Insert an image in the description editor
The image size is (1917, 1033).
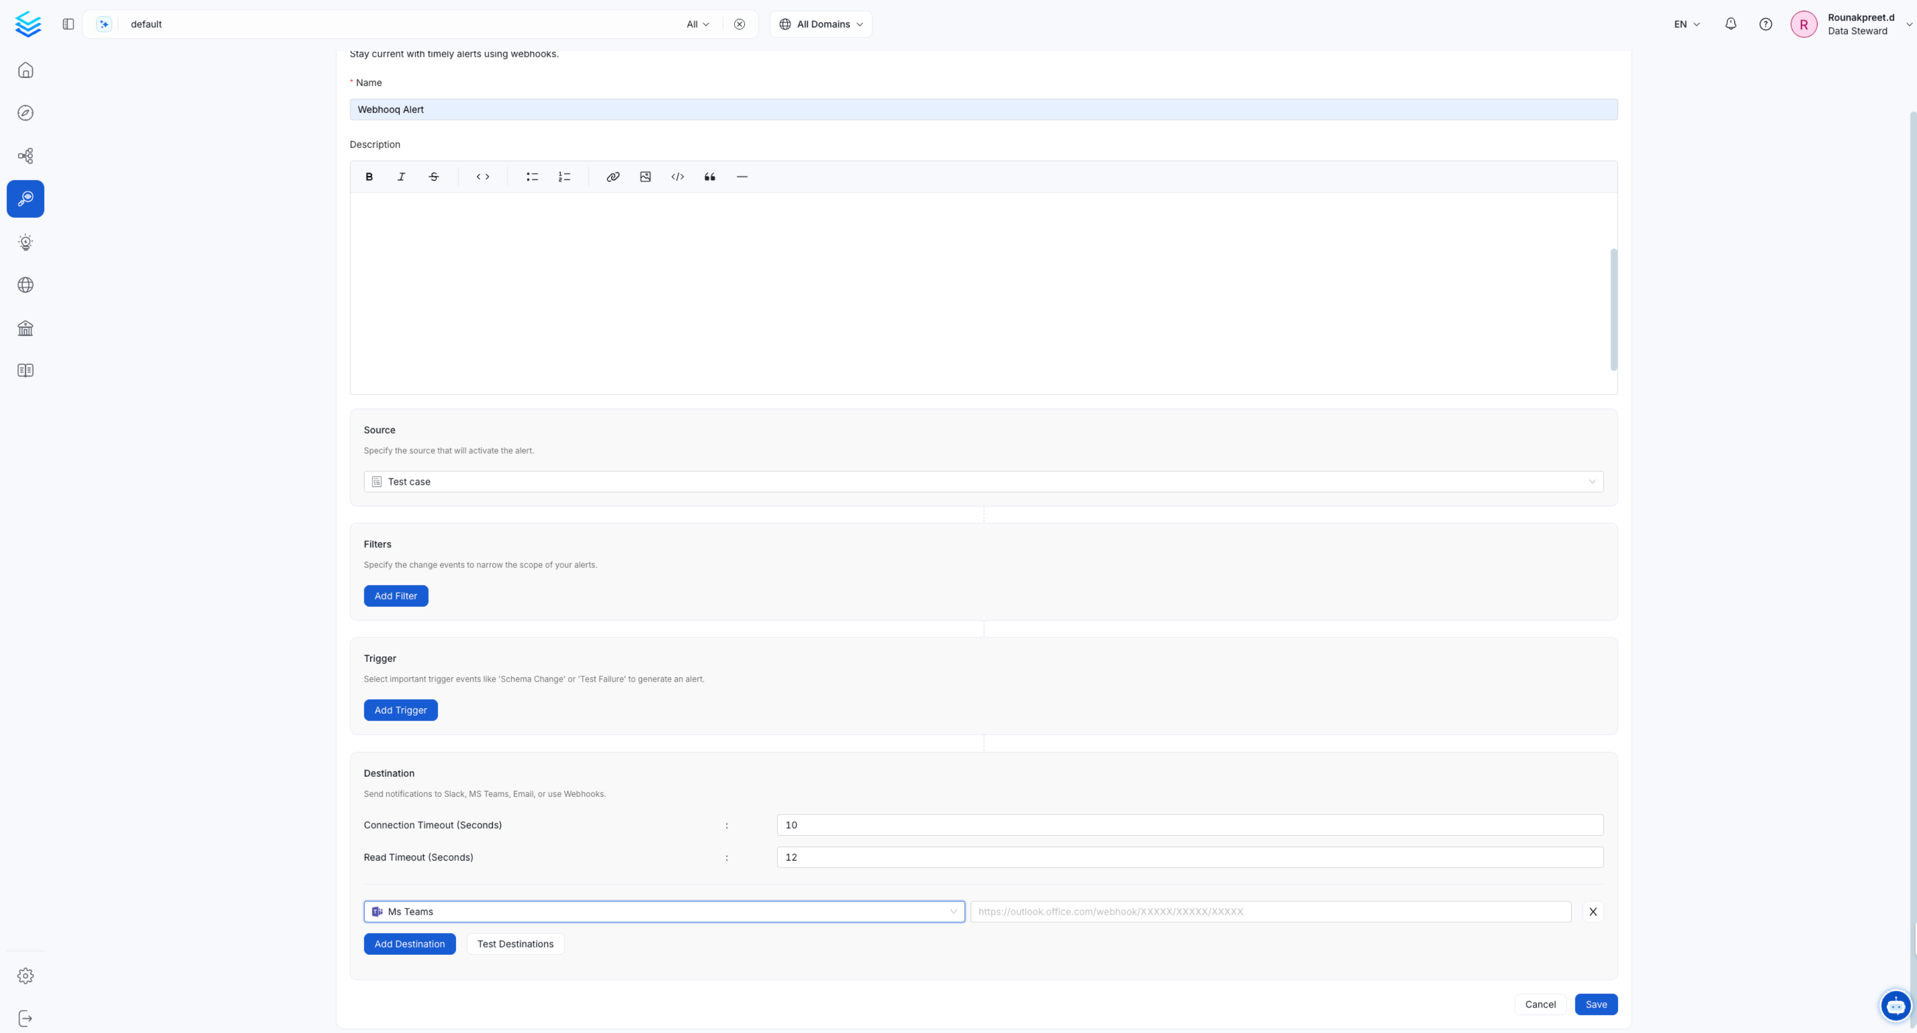tap(645, 176)
